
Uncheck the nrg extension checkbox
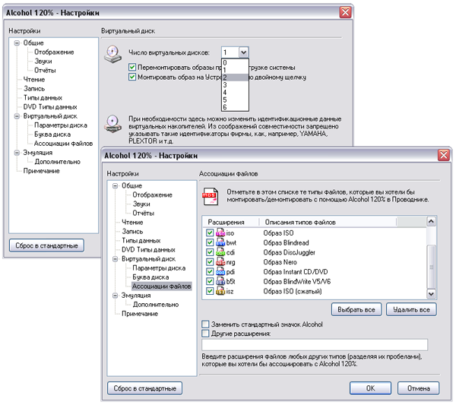210,262
